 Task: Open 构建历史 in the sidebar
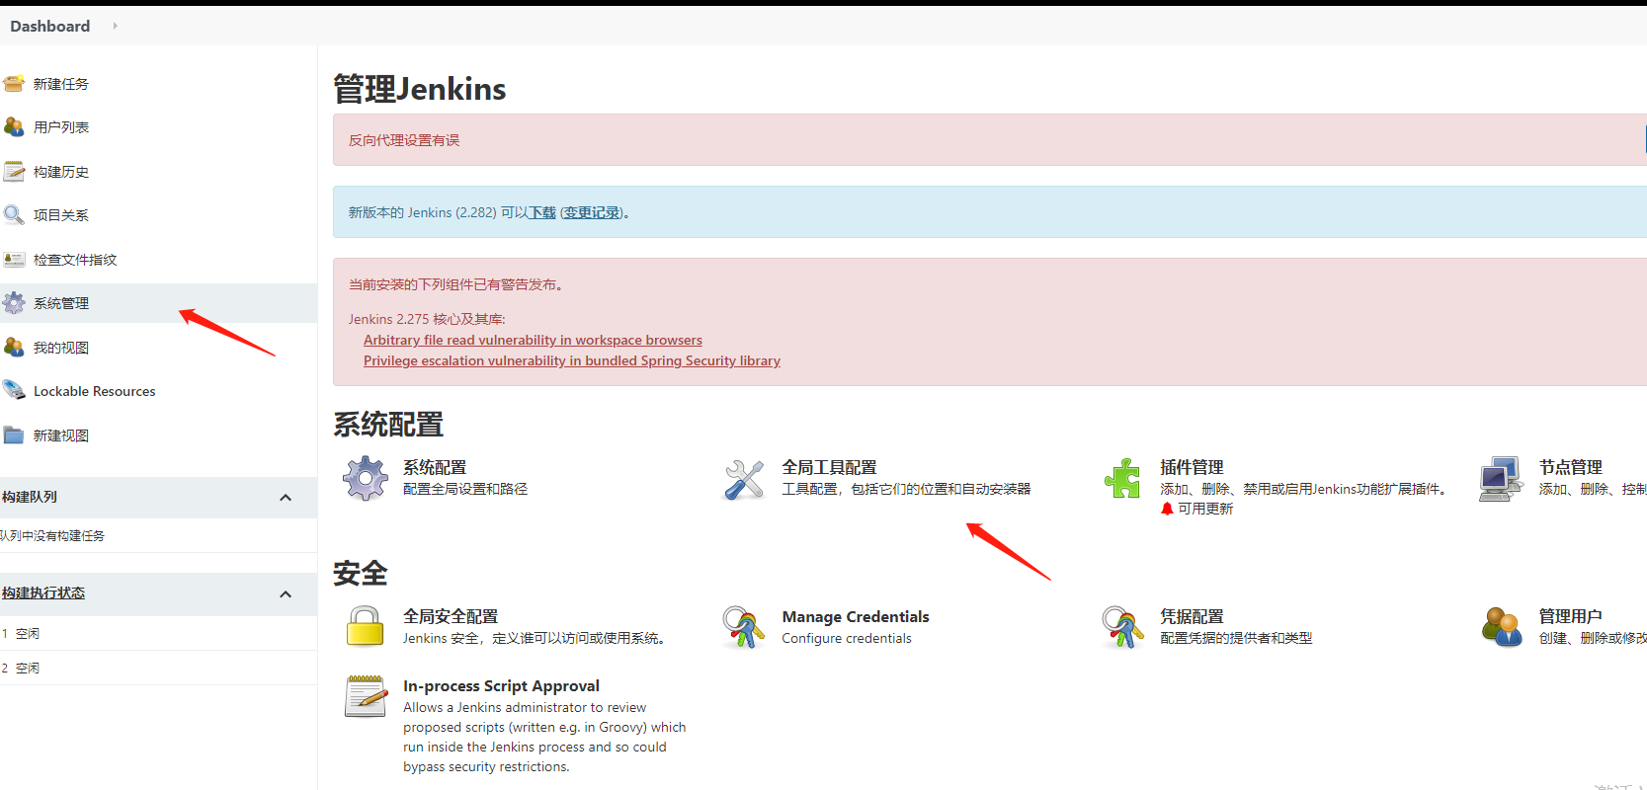(61, 172)
